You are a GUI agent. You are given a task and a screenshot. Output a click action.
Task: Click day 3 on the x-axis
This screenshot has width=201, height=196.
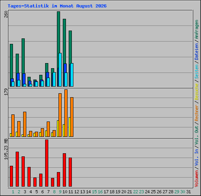pos(25,192)
